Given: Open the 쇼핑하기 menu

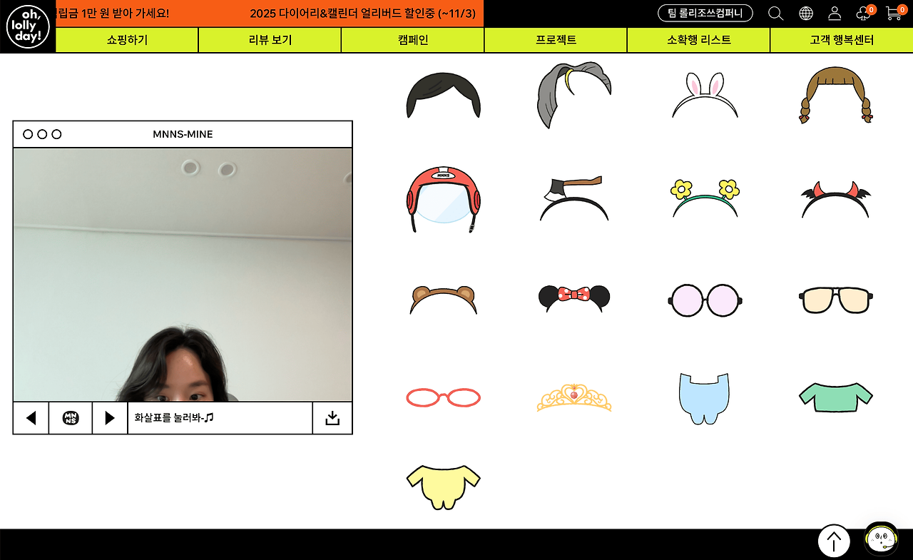Looking at the screenshot, I should [x=127, y=40].
